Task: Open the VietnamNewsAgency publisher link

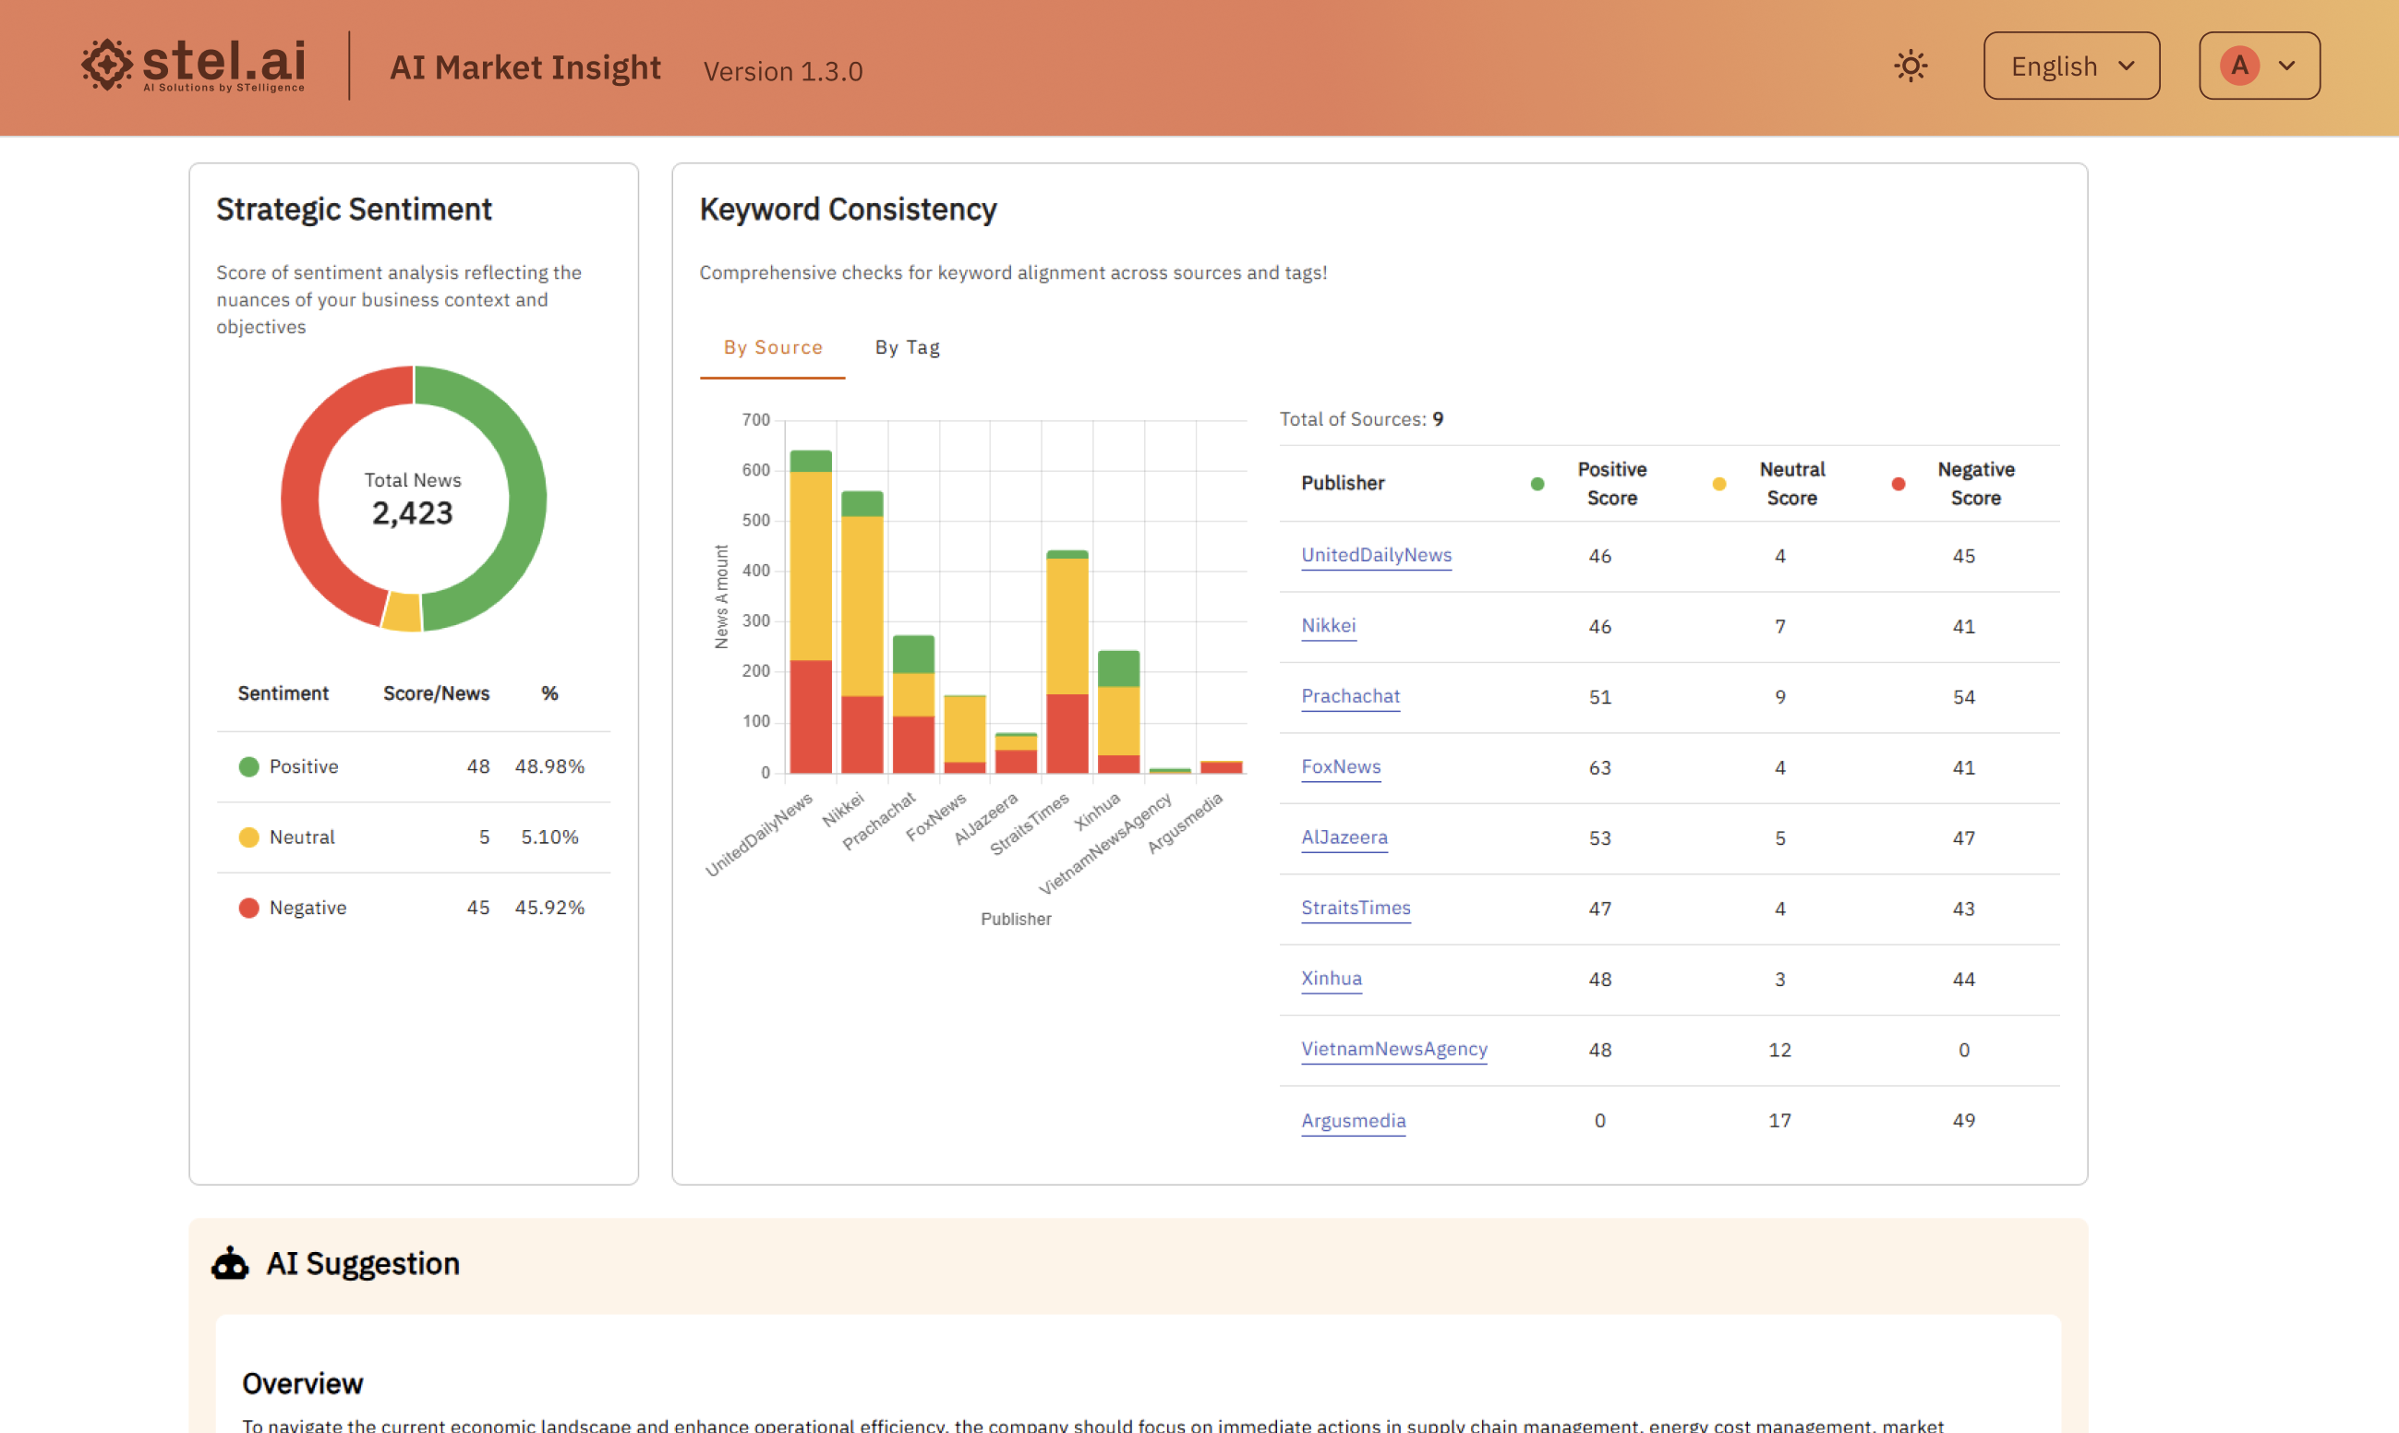Action: click(x=1393, y=1049)
